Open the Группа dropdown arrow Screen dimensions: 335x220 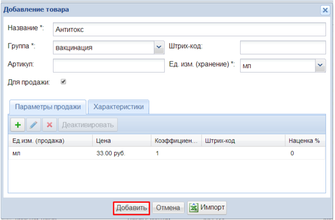tap(159, 47)
